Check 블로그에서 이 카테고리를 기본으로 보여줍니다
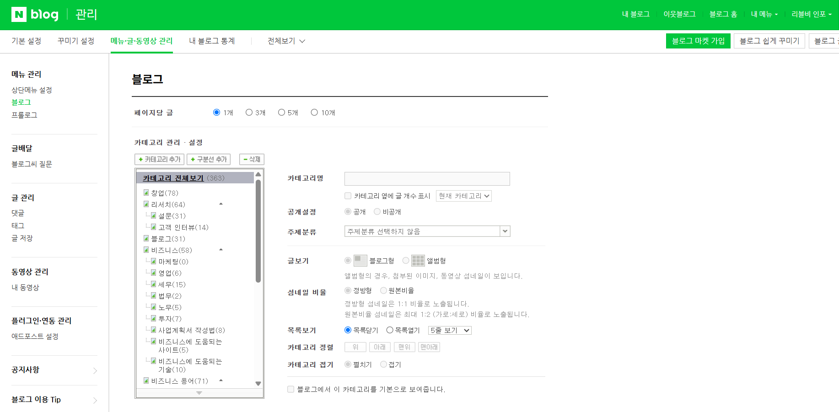 [x=290, y=389]
